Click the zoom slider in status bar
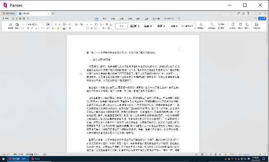 (251, 154)
